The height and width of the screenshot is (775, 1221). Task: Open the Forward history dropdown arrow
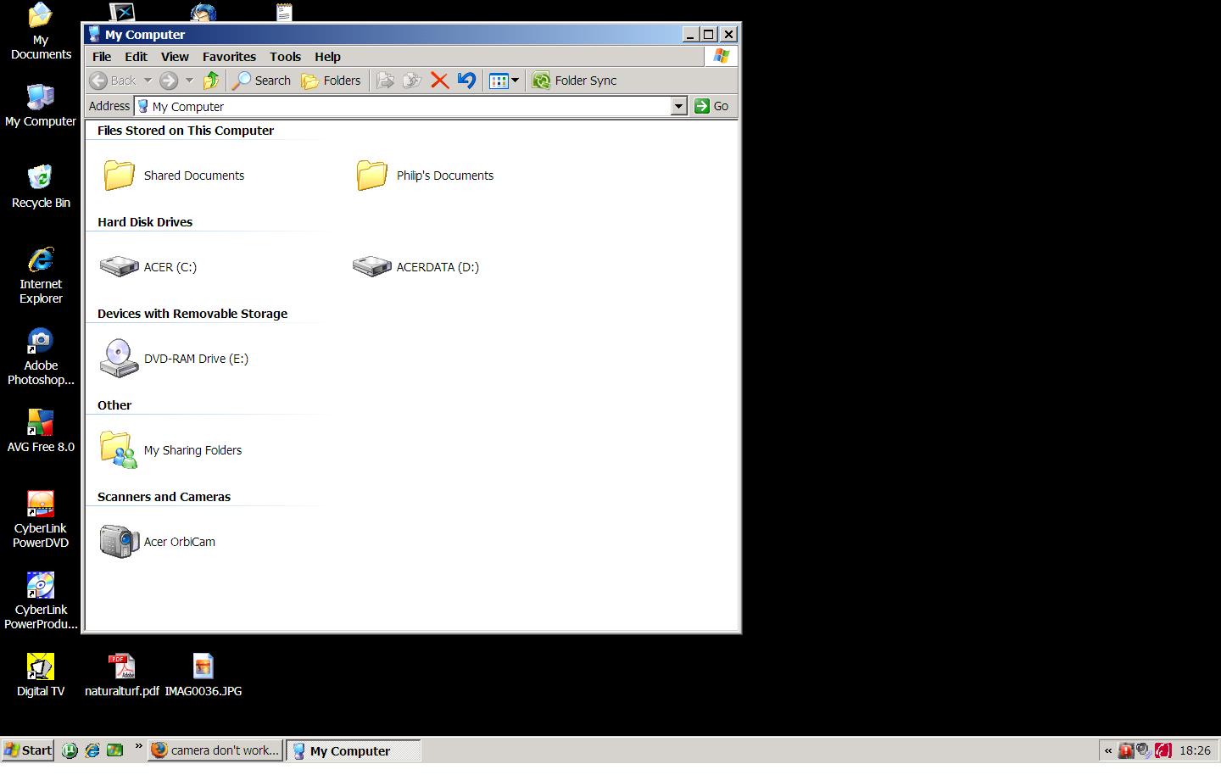pyautogui.click(x=189, y=81)
